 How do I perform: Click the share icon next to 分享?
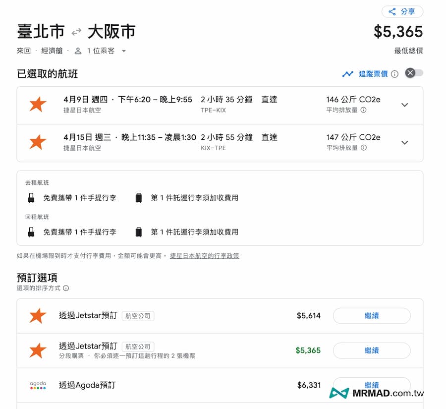point(391,11)
